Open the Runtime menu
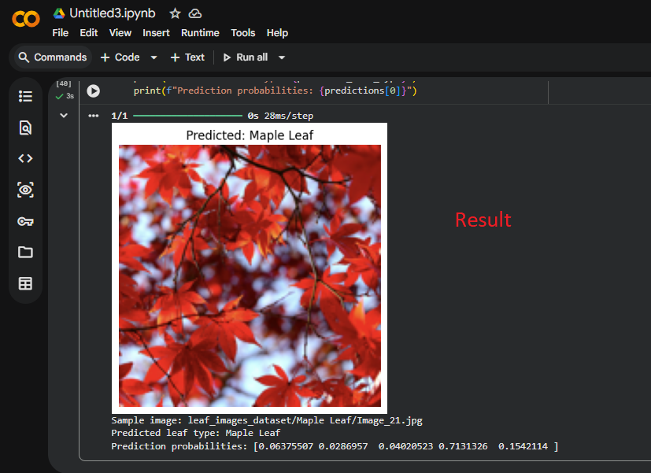 200,32
